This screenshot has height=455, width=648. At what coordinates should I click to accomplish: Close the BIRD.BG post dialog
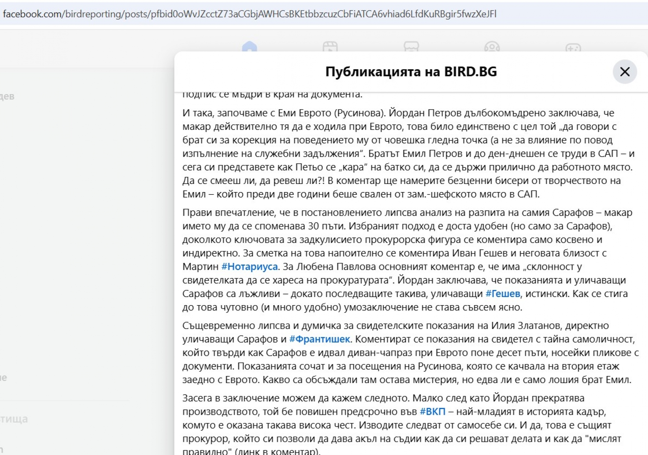(x=624, y=72)
